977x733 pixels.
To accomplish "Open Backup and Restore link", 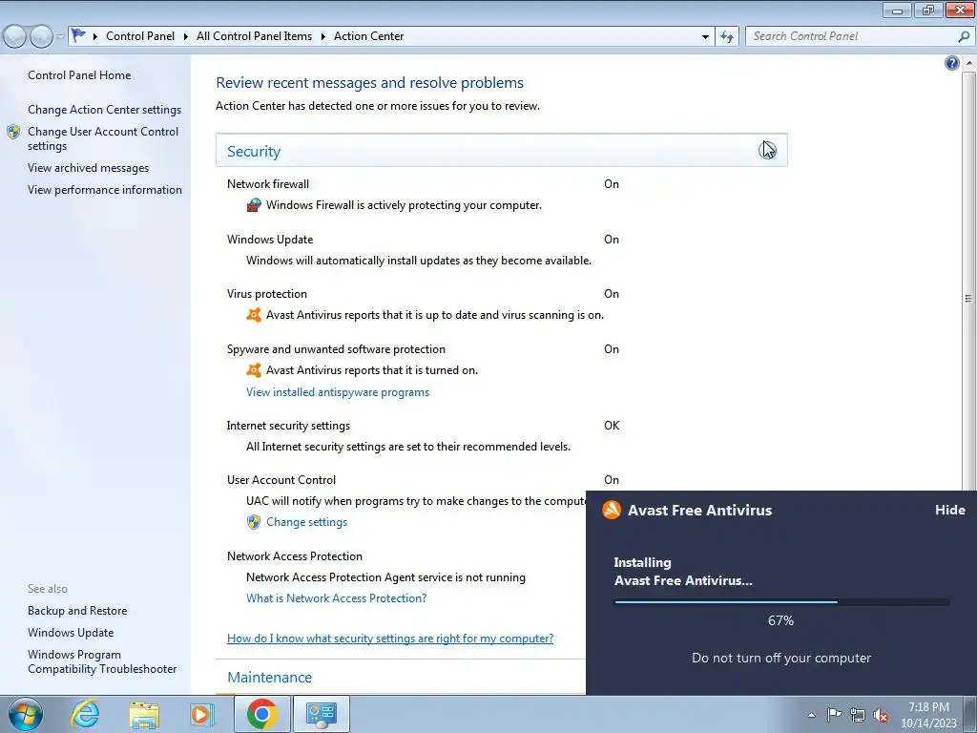I will pos(77,611).
